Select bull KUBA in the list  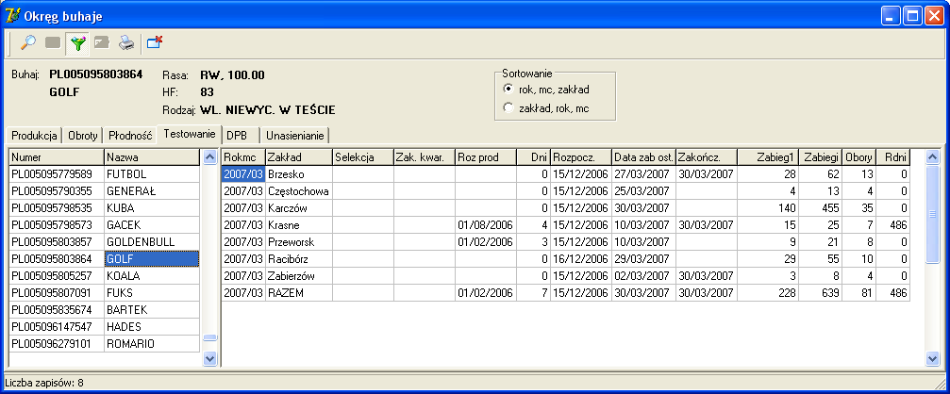[152, 208]
